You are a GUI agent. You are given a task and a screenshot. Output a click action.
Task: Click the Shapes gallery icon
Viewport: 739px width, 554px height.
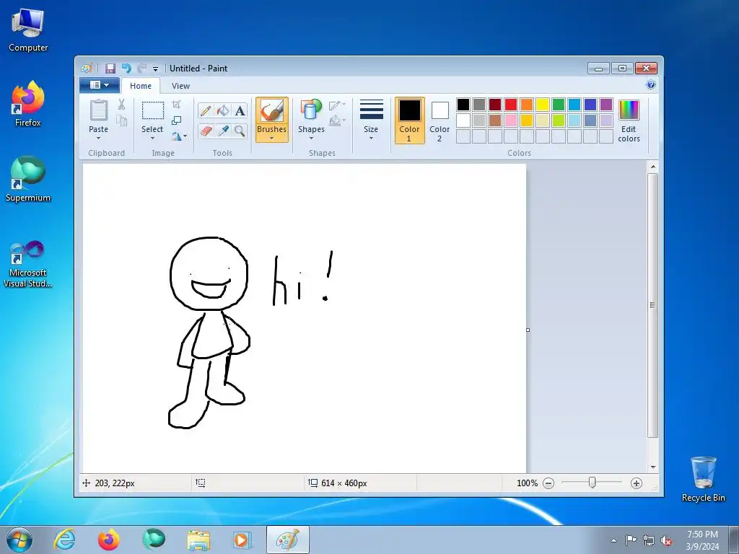tap(311, 110)
